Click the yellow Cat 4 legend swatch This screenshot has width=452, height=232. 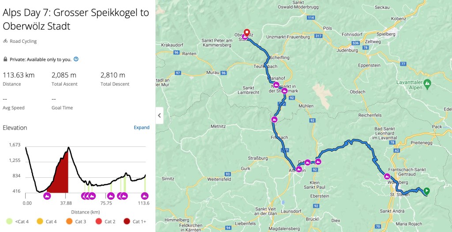click(x=39, y=221)
